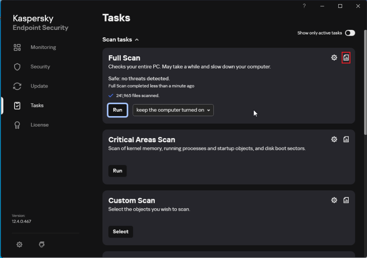367x258 pixels.
Task: Open the Full Scan report icon
Action: pos(346,58)
